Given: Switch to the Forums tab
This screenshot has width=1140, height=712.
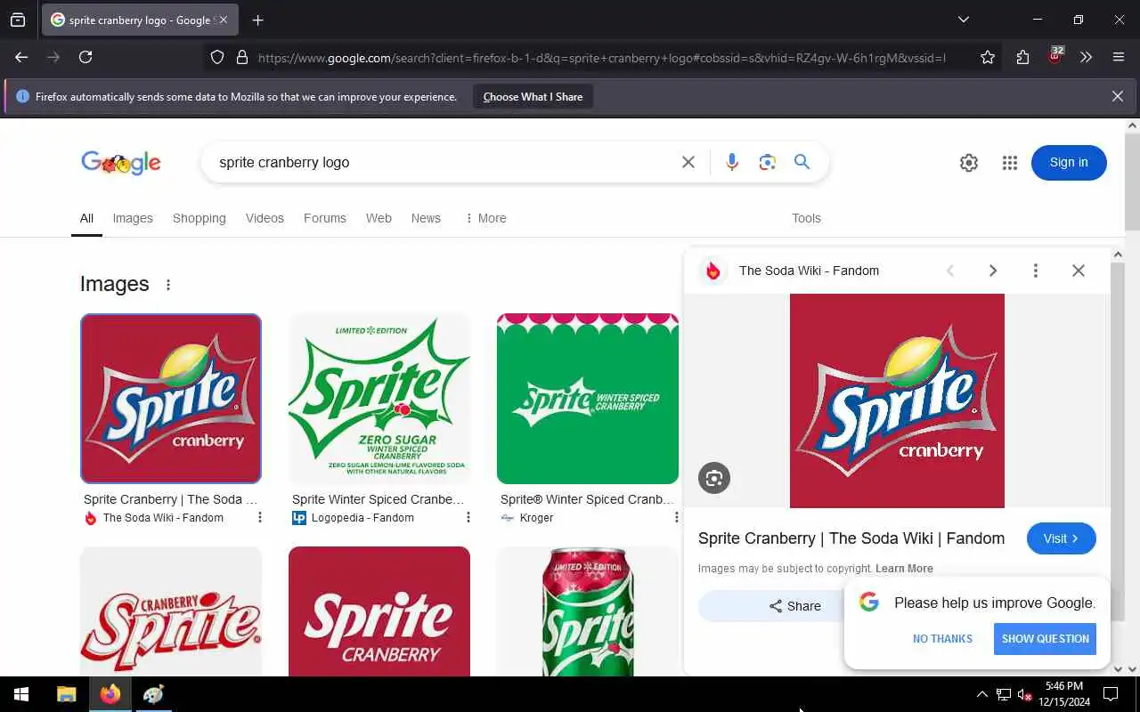Looking at the screenshot, I should click(325, 218).
